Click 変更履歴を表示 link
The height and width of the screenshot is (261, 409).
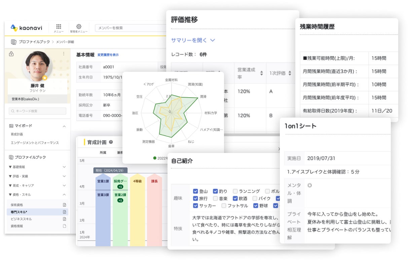click(x=108, y=55)
